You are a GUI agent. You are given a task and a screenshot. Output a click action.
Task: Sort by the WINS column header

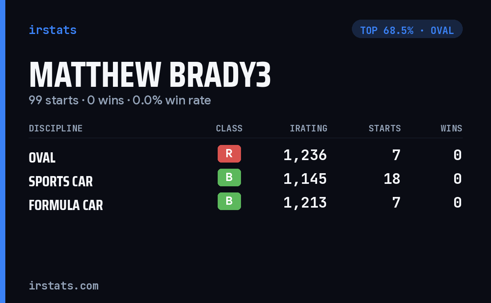point(451,129)
